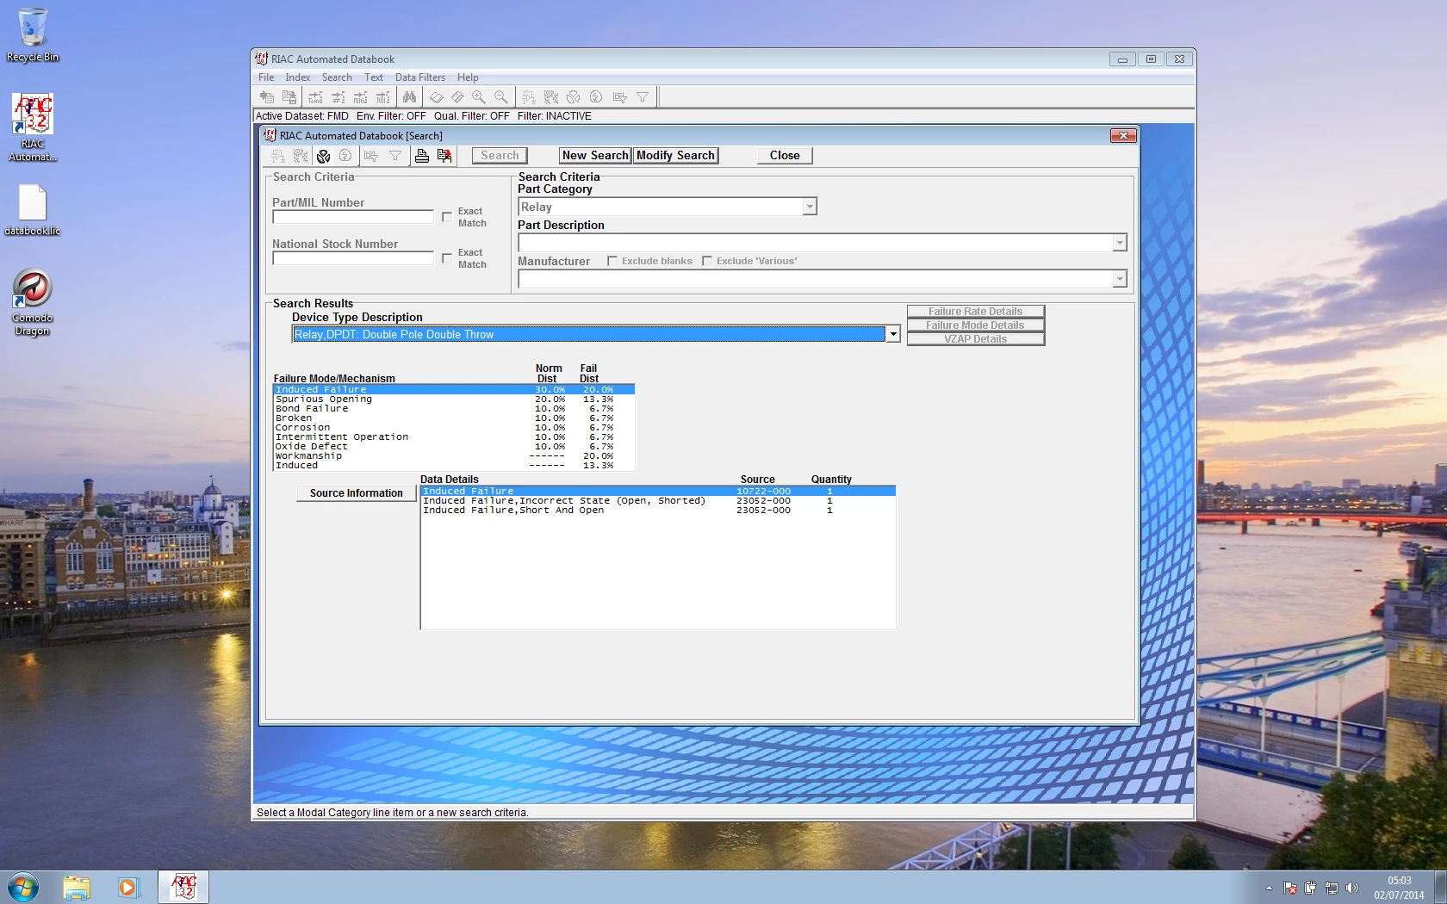The width and height of the screenshot is (1447, 904).
Task: Open the Manufacturer dropdown list
Action: pos(1120,279)
